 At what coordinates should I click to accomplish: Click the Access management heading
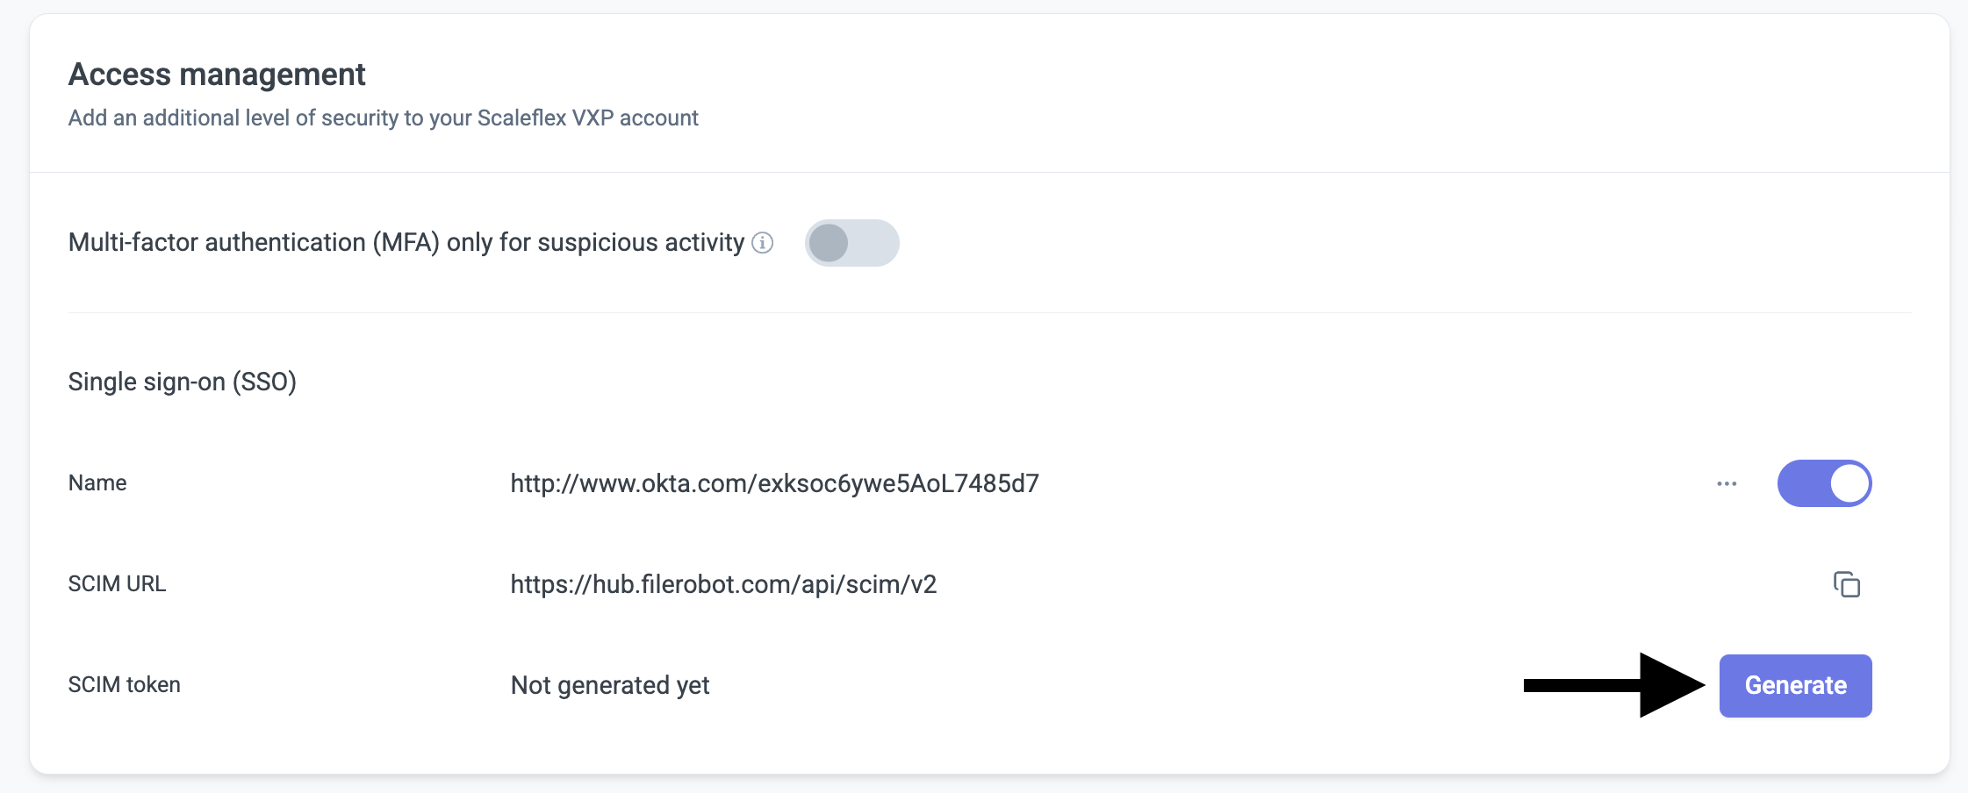(x=217, y=75)
